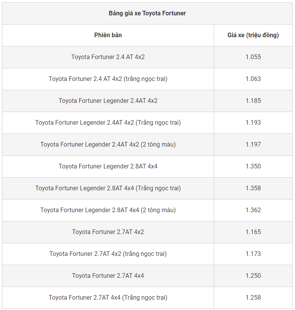Click Legender 2.8AT 4x4 (2 tông màu)

pyautogui.click(x=108, y=210)
